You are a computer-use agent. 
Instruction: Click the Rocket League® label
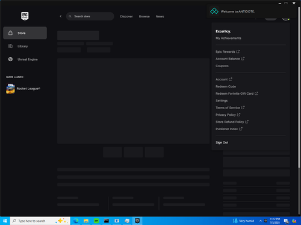coord(28,89)
